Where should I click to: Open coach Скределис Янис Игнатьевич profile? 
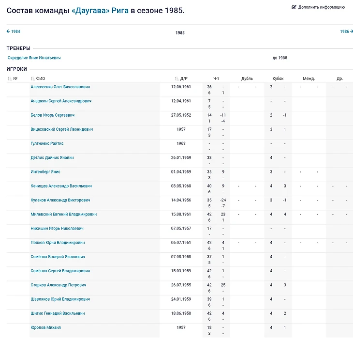(34, 58)
